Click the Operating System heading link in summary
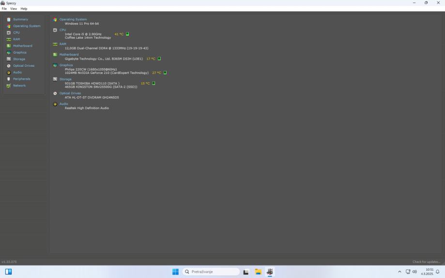This screenshot has width=445, height=278. coord(73,19)
